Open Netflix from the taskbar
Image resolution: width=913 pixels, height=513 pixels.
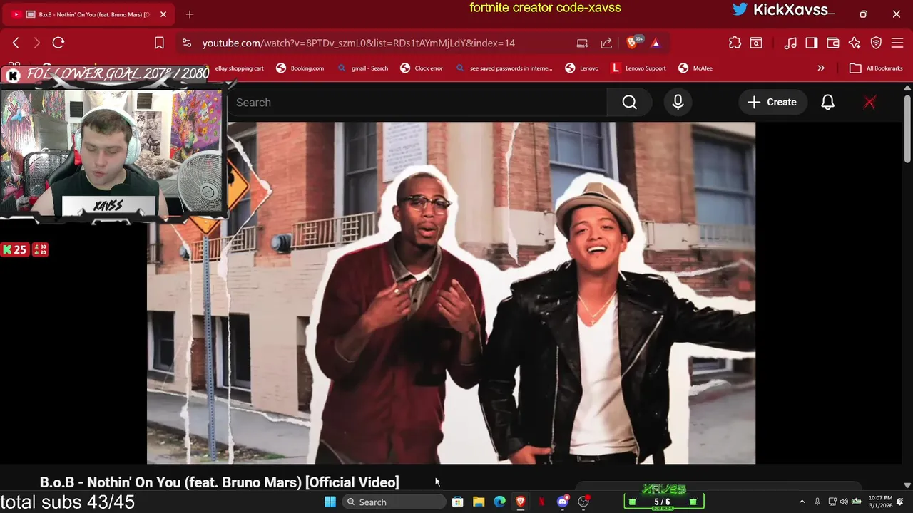click(x=541, y=502)
